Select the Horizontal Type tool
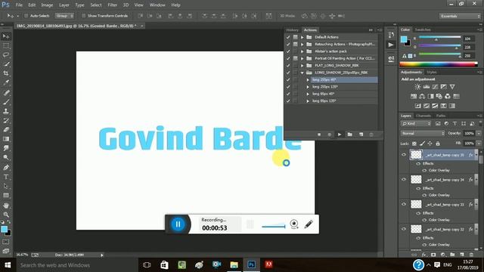 point(6,177)
